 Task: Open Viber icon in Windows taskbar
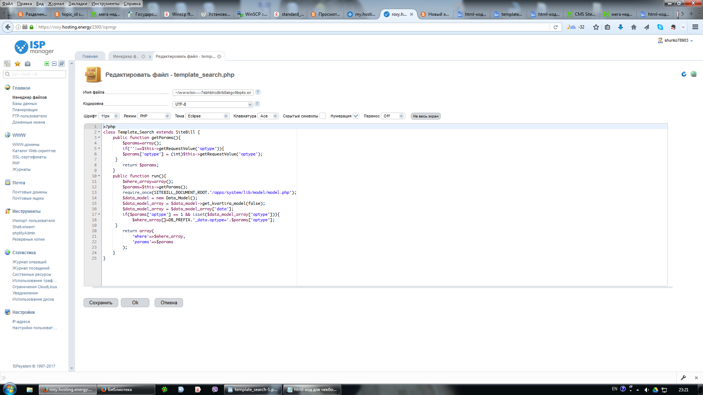click(x=215, y=390)
